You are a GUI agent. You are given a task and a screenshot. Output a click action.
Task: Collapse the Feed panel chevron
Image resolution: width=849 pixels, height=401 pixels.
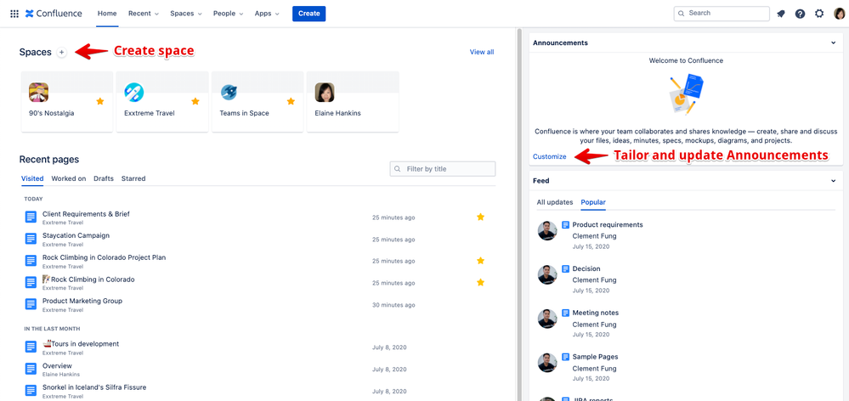(834, 181)
